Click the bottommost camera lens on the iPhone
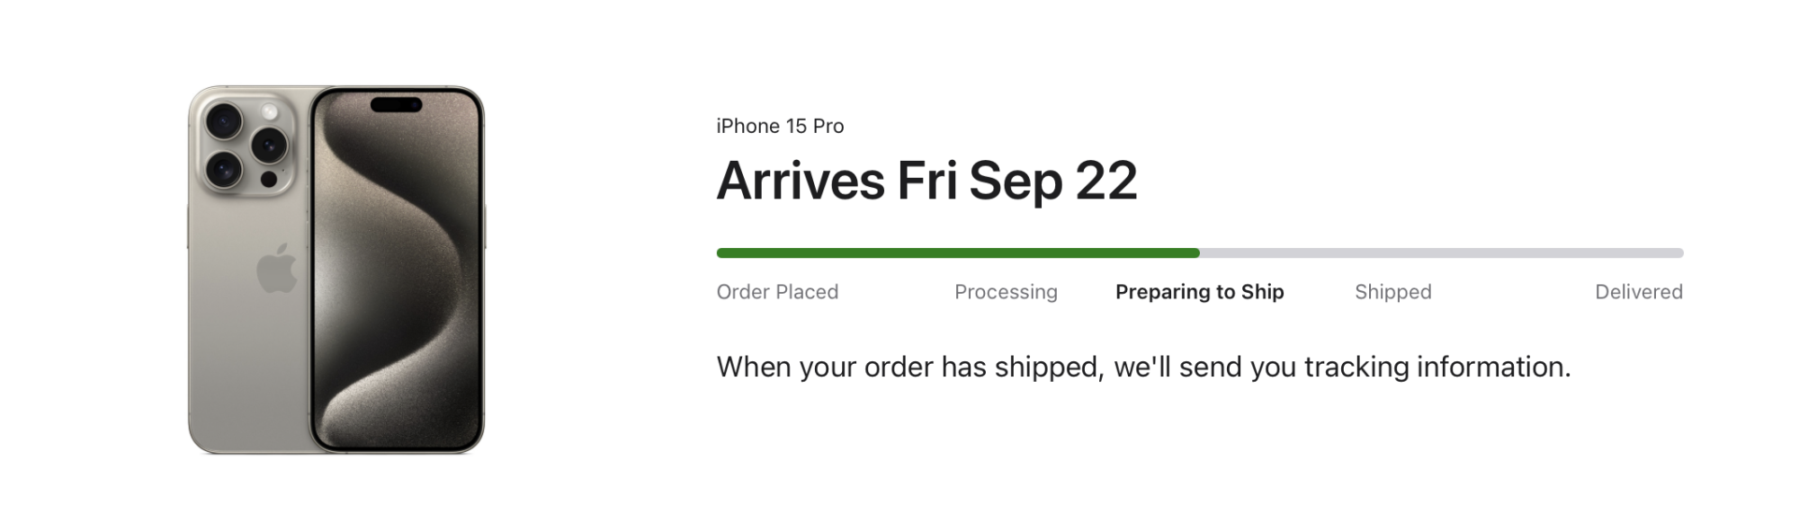This screenshot has width=1799, height=523. (x=223, y=168)
